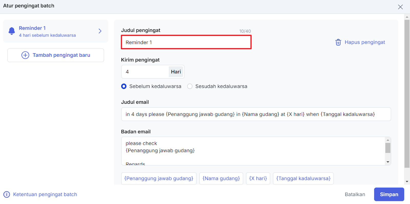Open the Ketentuan pengingat batch link
410x204 pixels.
45,195
